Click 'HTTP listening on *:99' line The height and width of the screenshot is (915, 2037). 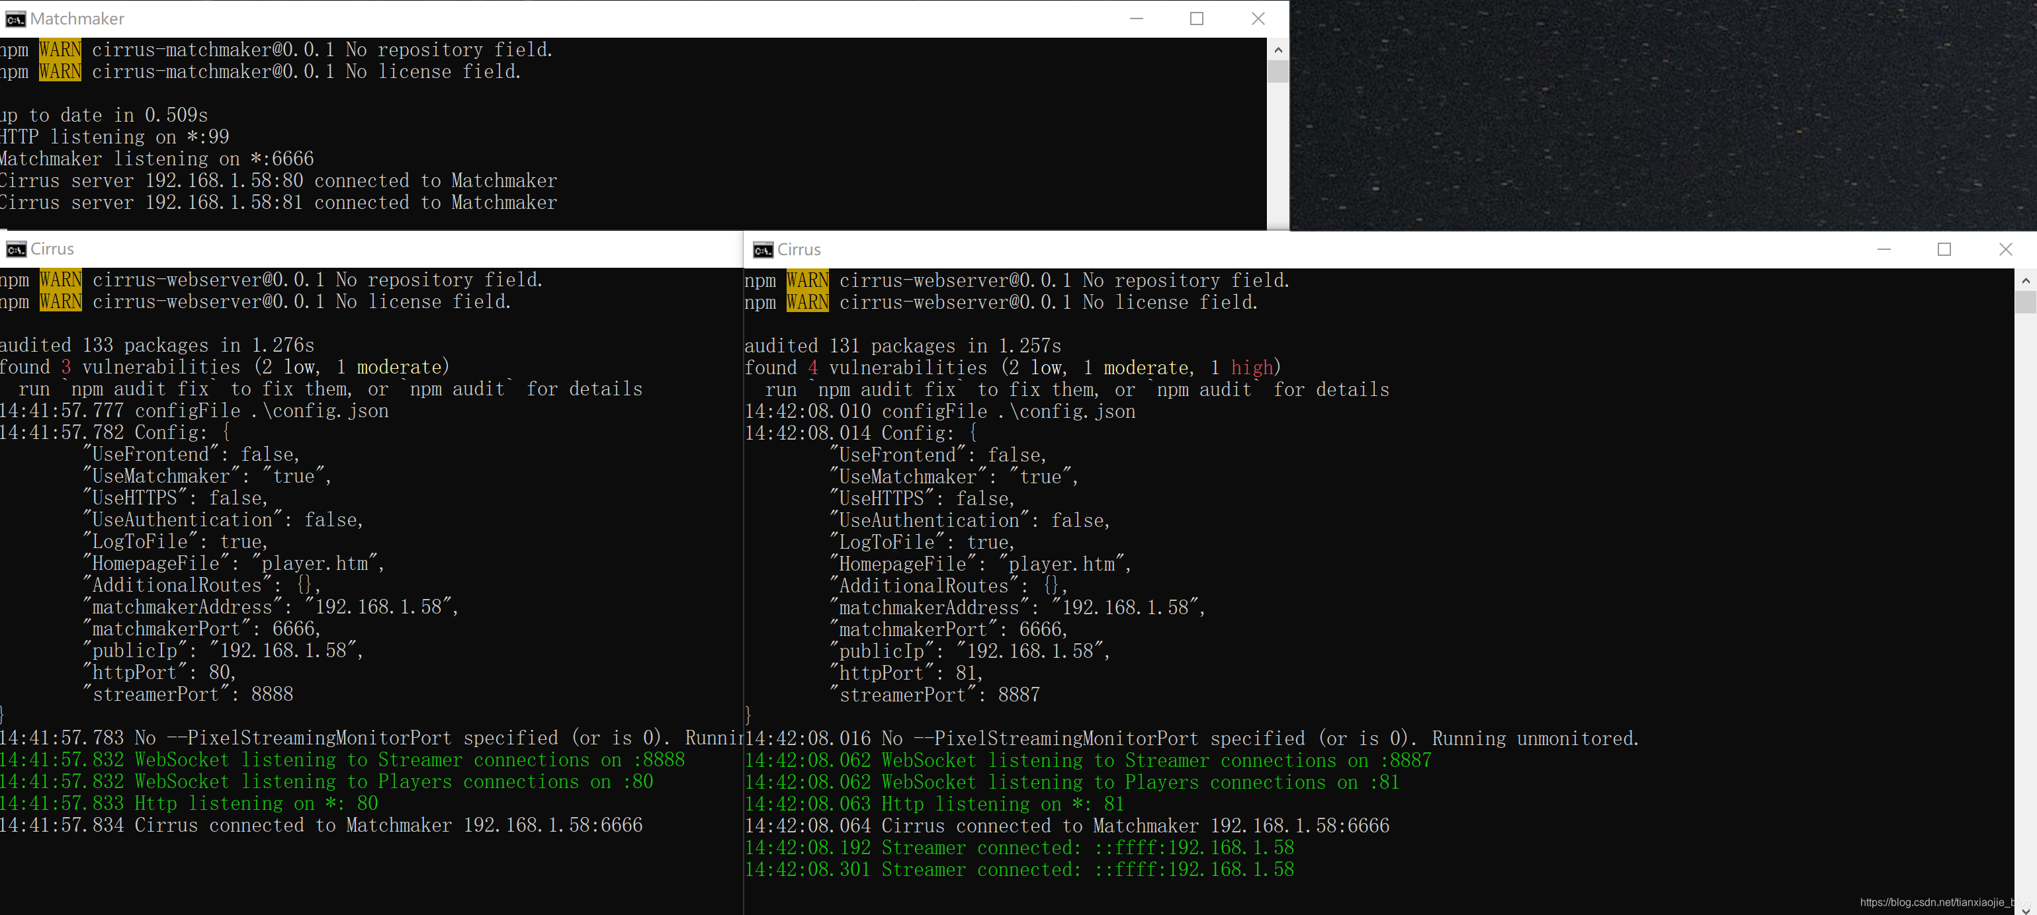[x=114, y=138]
